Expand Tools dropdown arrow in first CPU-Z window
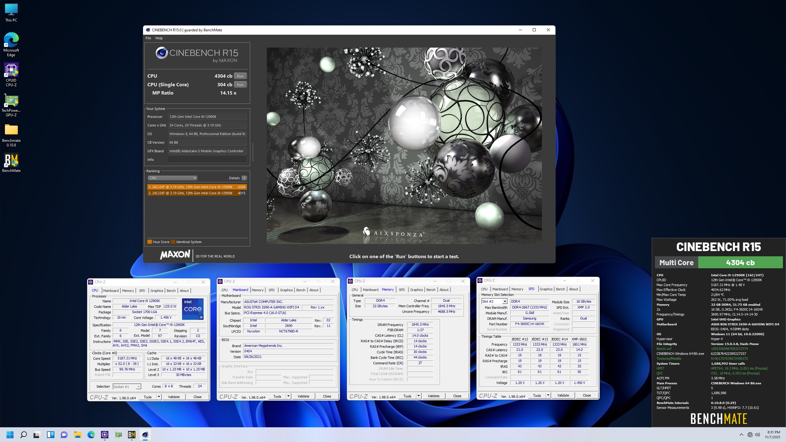 tap(159, 397)
